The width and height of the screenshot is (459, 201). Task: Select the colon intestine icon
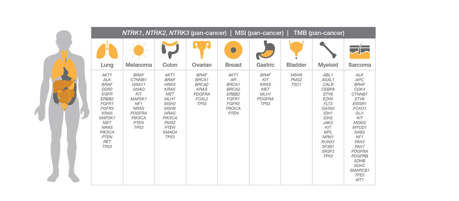pos(170,50)
